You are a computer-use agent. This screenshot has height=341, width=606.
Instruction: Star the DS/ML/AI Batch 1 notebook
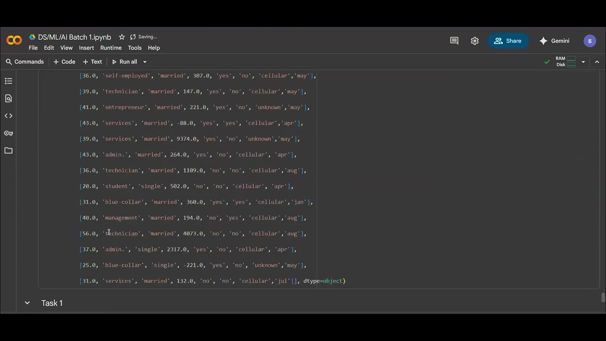122,37
